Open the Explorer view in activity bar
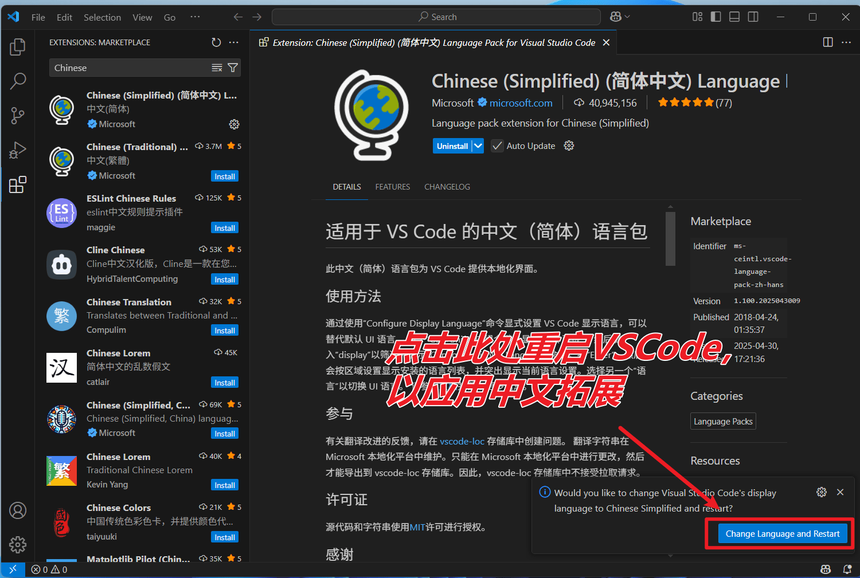Screen dimensions: 860x578 pos(18,46)
